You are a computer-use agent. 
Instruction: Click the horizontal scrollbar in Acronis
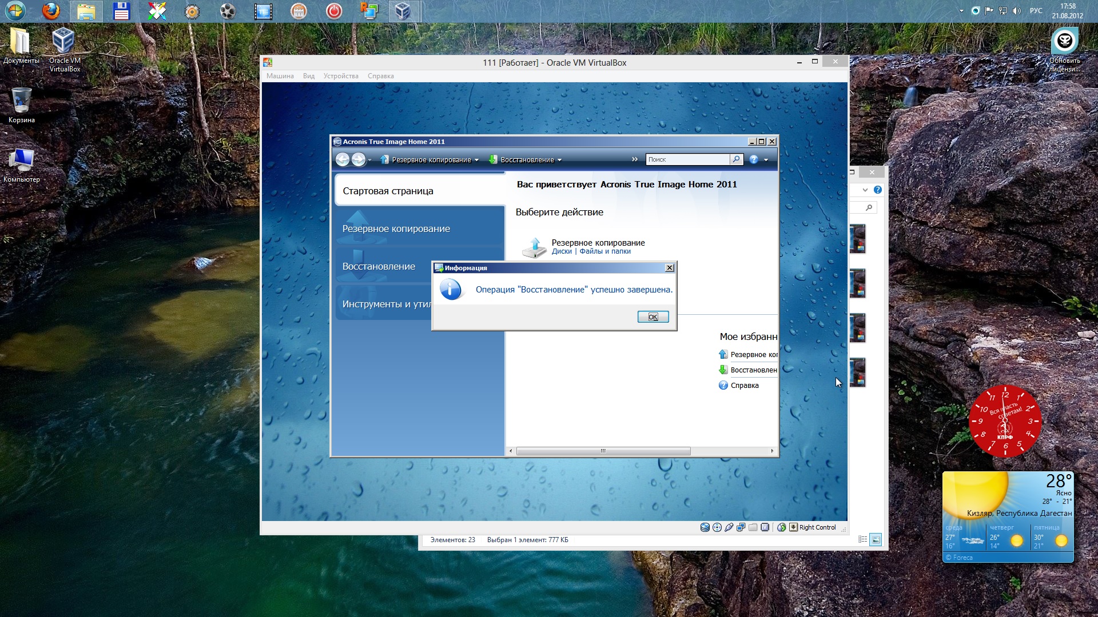[x=603, y=451]
